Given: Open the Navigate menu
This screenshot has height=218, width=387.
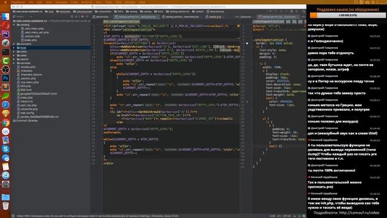Looking at the screenshot, I should 61,2.
